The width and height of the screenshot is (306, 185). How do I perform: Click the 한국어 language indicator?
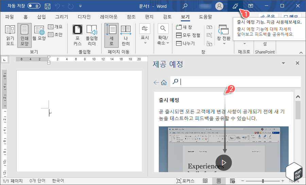(58, 181)
